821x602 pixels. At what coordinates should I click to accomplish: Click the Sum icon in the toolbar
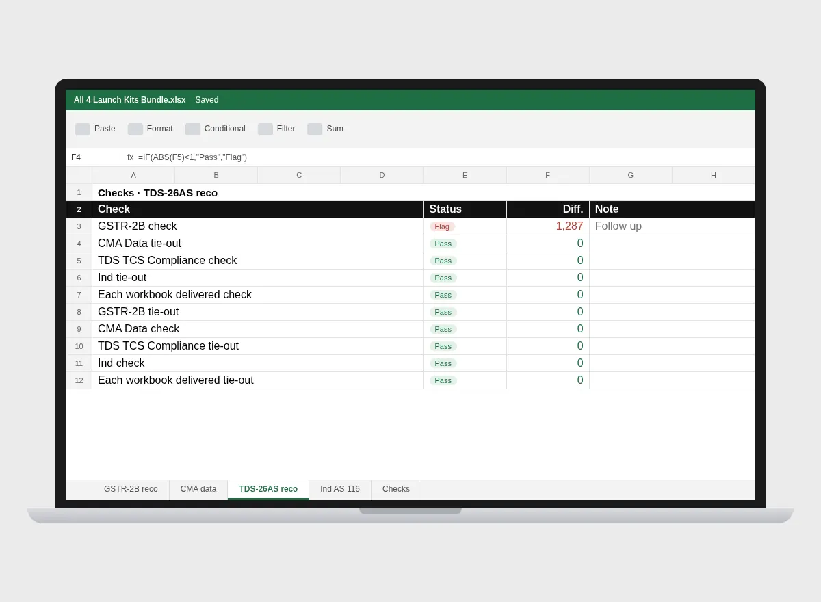coord(315,129)
